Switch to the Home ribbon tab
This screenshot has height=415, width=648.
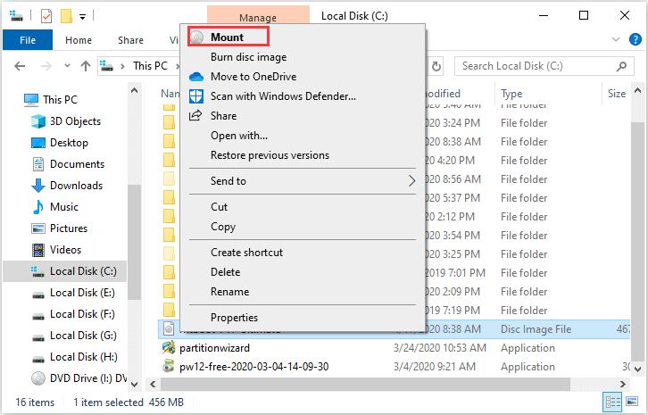[x=79, y=40]
